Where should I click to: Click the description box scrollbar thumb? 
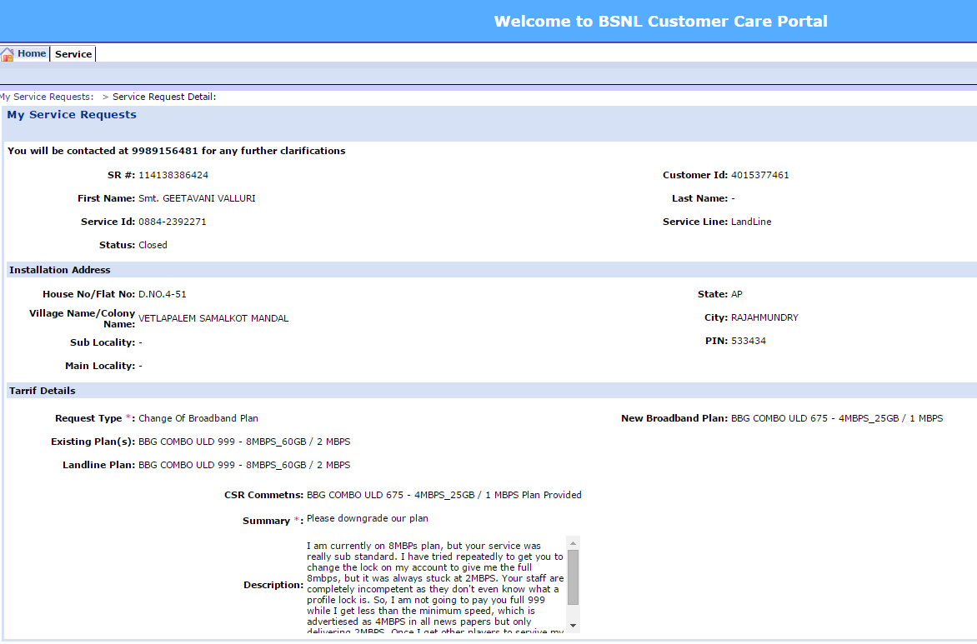[x=574, y=577]
